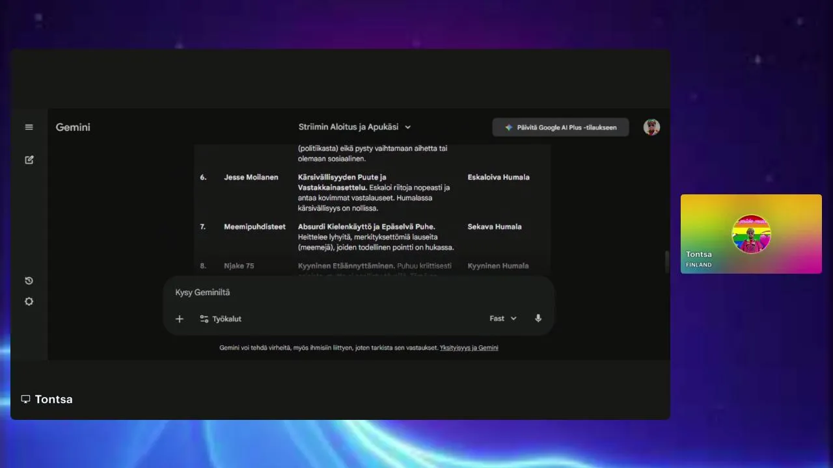This screenshot has height=468, width=833.
Task: Click the Sekava Humala cell
Action: [x=495, y=227]
